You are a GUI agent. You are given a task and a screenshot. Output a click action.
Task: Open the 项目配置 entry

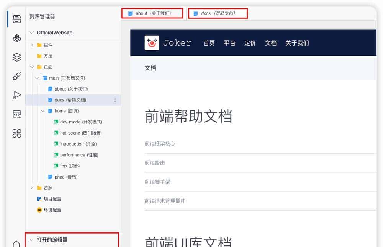click(52, 199)
